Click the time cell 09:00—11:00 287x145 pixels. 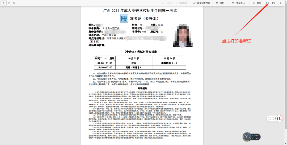pyautogui.click(x=105, y=63)
